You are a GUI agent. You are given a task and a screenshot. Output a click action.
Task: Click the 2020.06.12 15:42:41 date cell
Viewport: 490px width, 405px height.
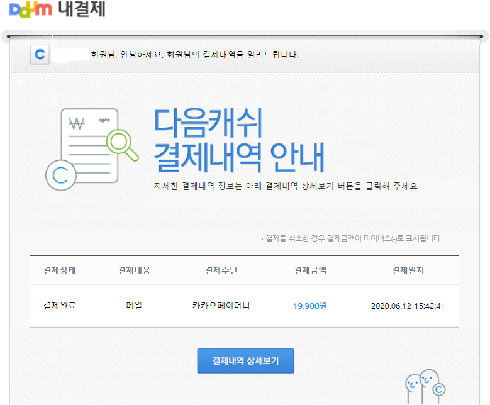(408, 306)
